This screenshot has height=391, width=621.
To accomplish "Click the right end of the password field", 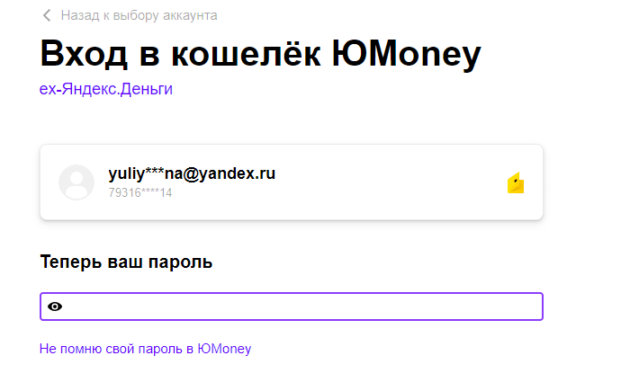I will [x=526, y=307].
